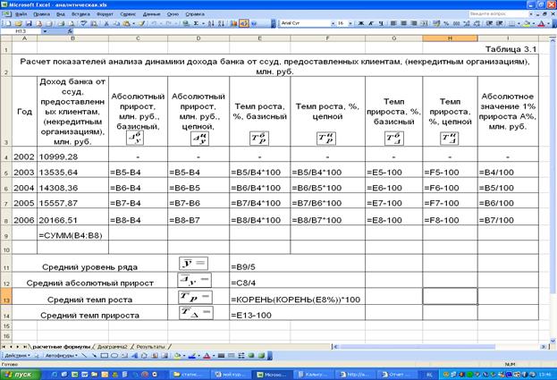The image size is (557, 380).
Task: Open the Формат menu
Action: [x=105, y=14]
